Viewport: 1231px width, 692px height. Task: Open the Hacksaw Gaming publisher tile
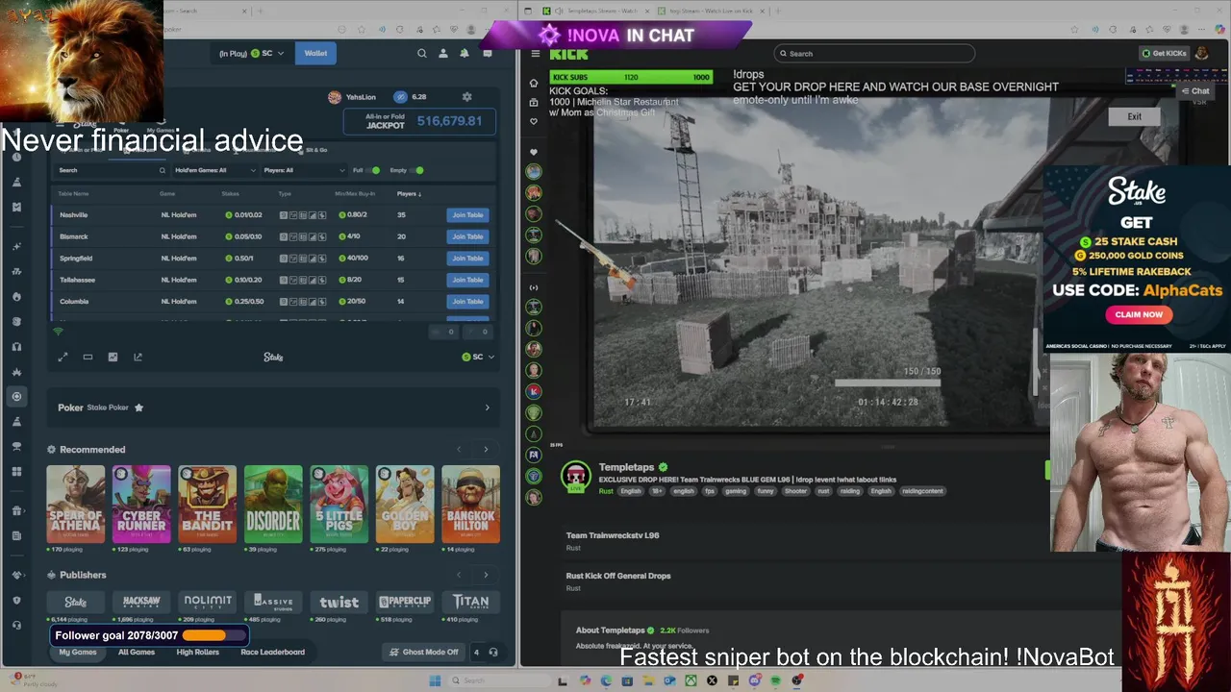click(141, 602)
